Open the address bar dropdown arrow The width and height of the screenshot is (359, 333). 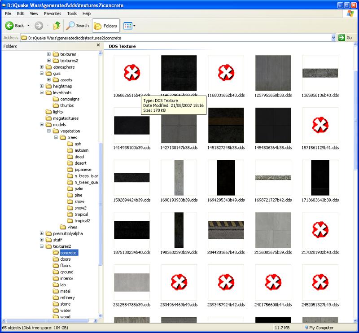(x=333, y=38)
